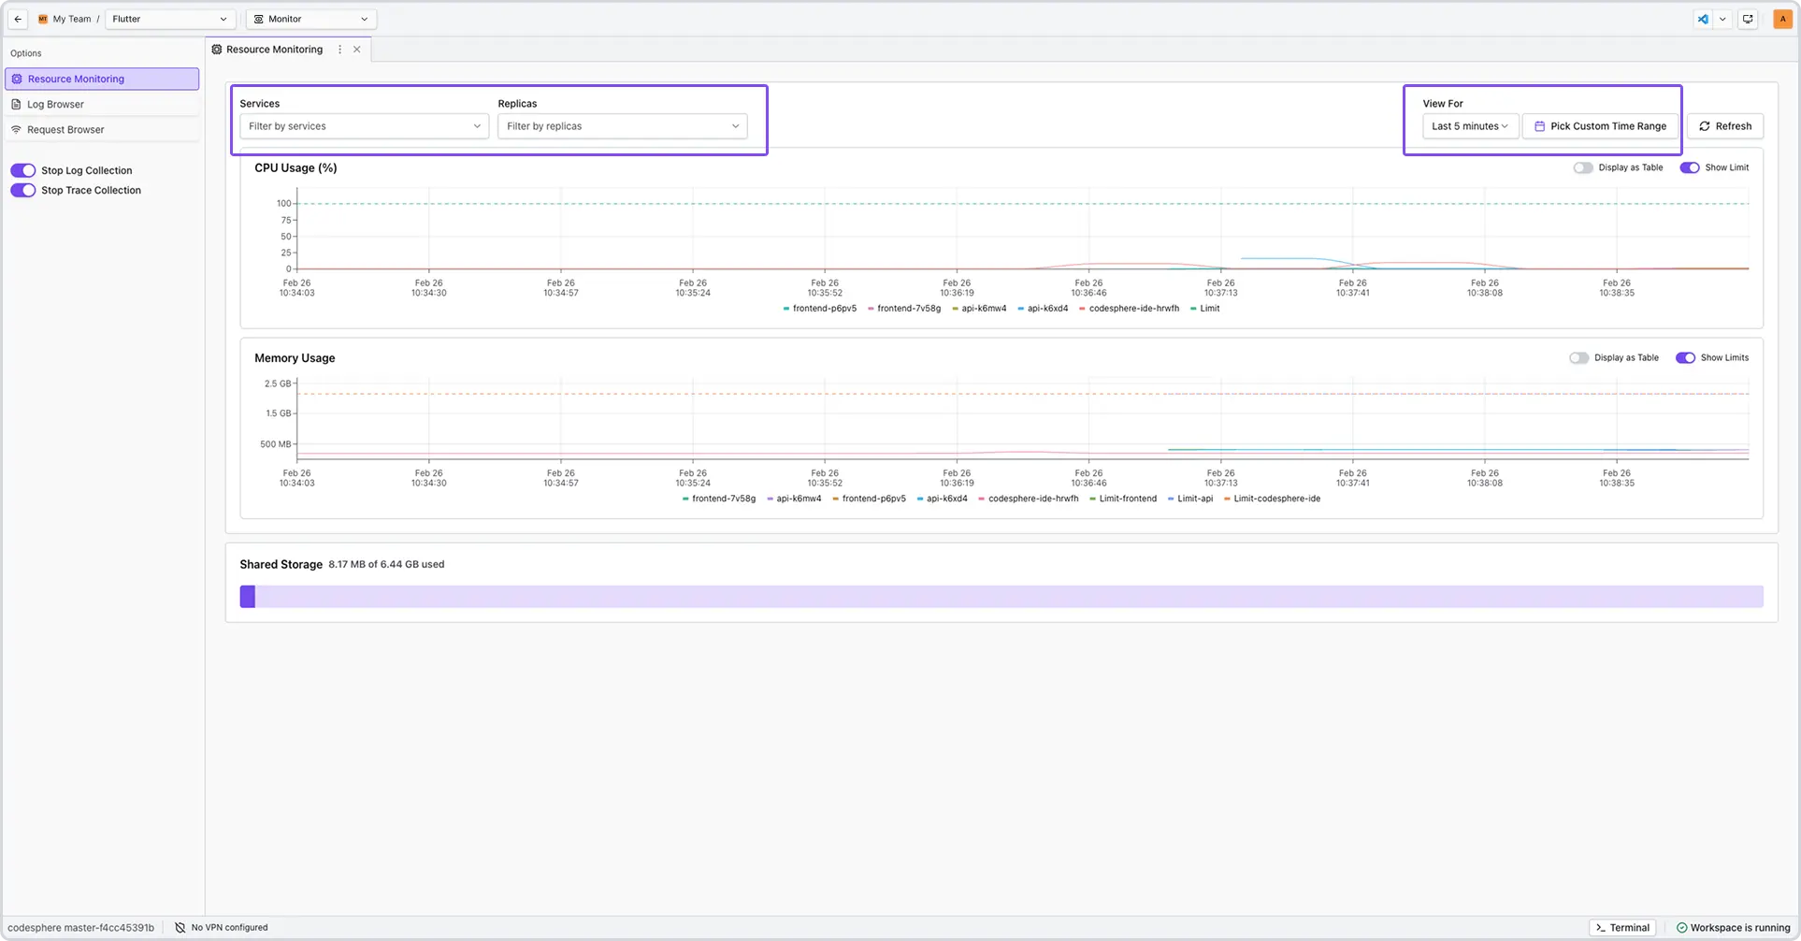
Task: Open Log Browser in sidebar
Action: click(55, 105)
